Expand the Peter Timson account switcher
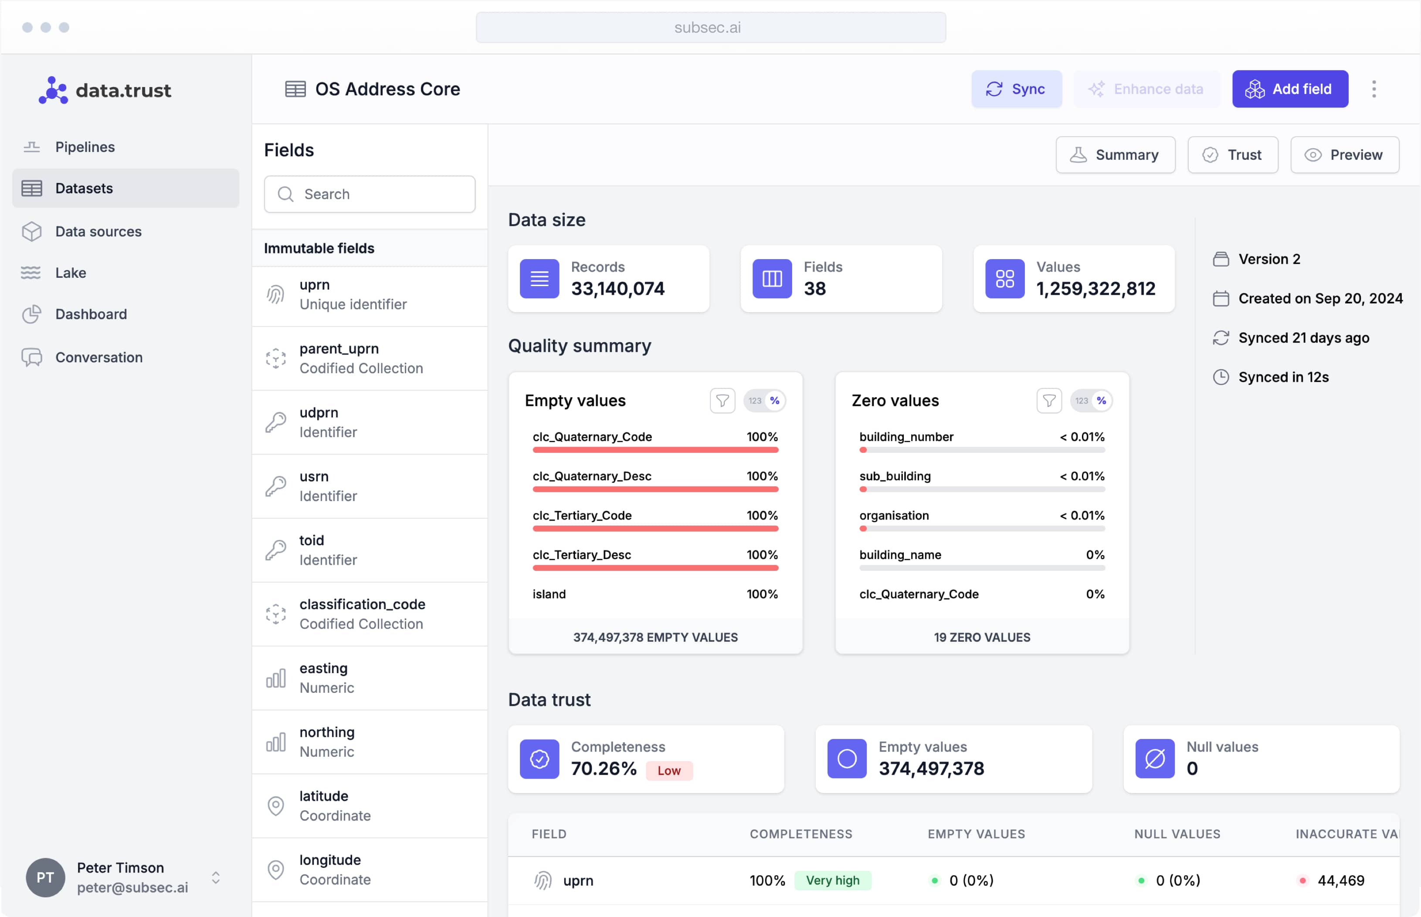 coord(216,878)
